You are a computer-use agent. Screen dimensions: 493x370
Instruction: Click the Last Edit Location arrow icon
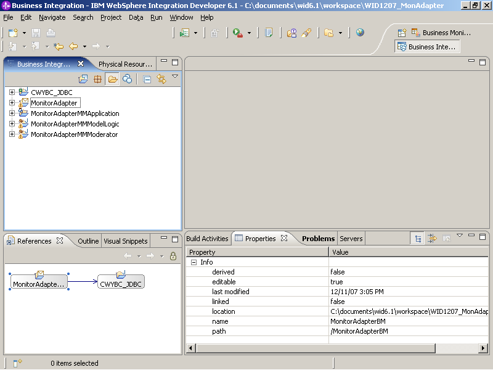pyautogui.click(x=59, y=47)
